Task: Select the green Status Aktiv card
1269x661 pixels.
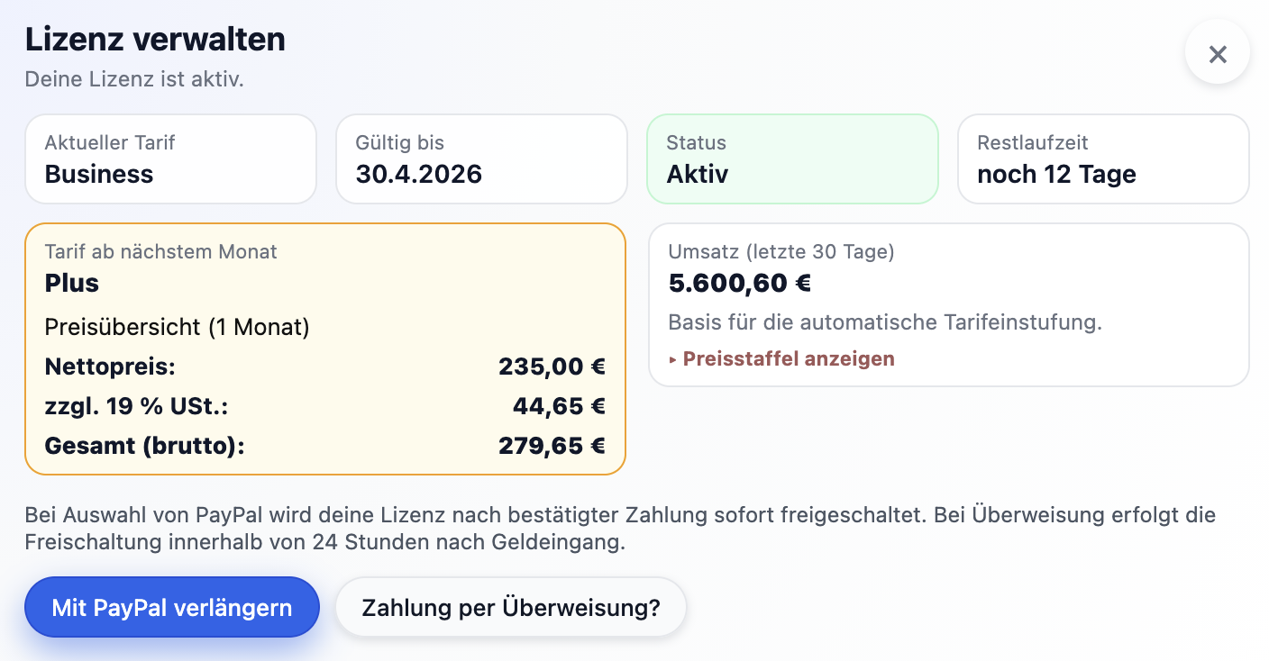Action: coord(792,158)
